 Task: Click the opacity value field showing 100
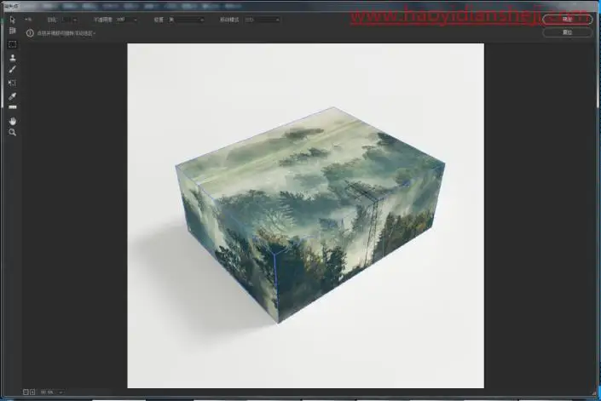point(124,20)
